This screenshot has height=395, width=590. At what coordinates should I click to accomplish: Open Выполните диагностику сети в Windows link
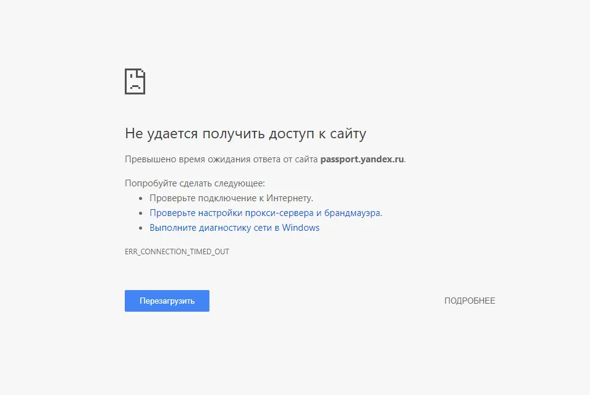[x=234, y=228]
